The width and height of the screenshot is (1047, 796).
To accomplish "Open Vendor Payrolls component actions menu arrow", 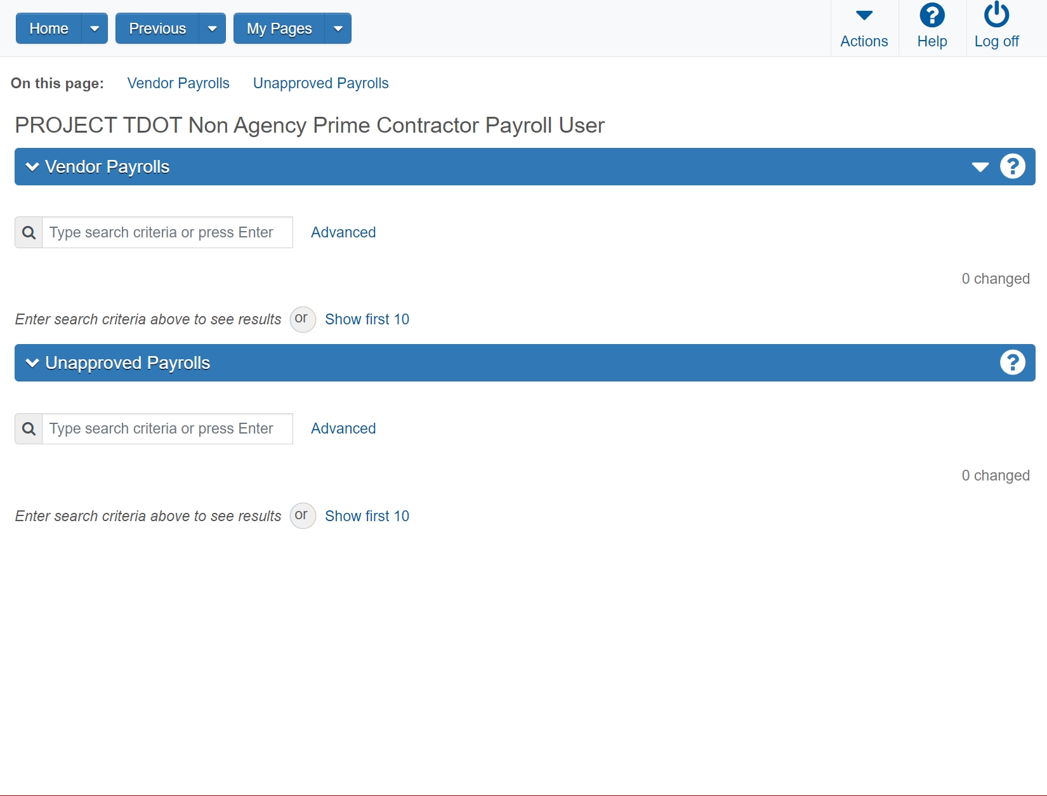I will tap(980, 167).
